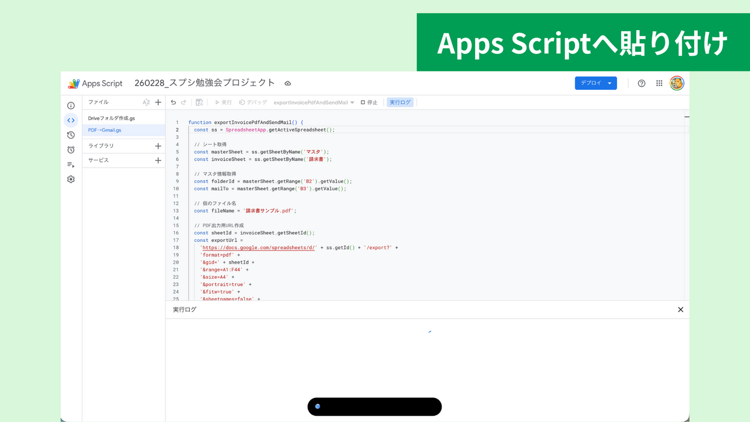Sort files alphabetically with AZ icon
750x422 pixels.
point(146,102)
